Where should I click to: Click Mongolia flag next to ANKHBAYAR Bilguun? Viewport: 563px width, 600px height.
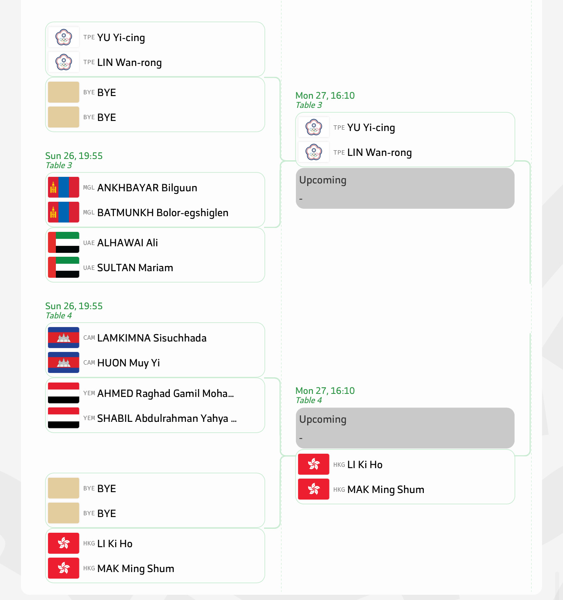tap(63, 187)
